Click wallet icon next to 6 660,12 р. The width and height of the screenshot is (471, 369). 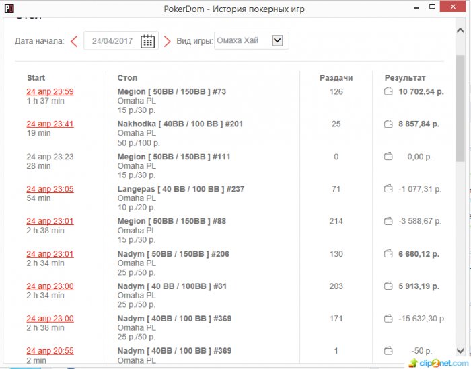[388, 254]
